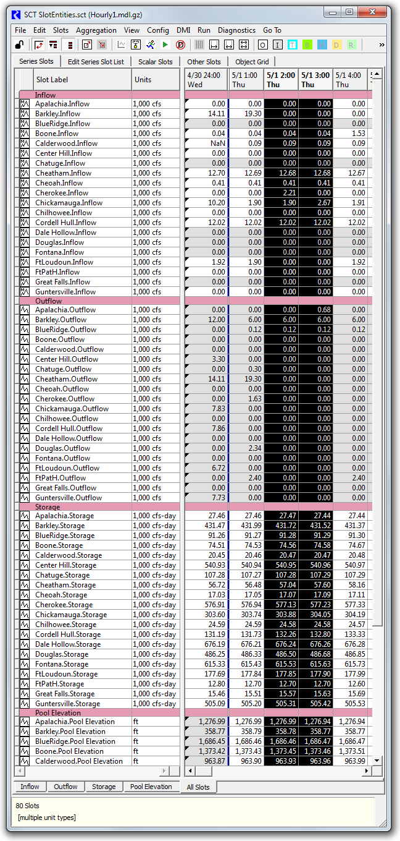Click the medal diagnostics toolbar icon

136,45
